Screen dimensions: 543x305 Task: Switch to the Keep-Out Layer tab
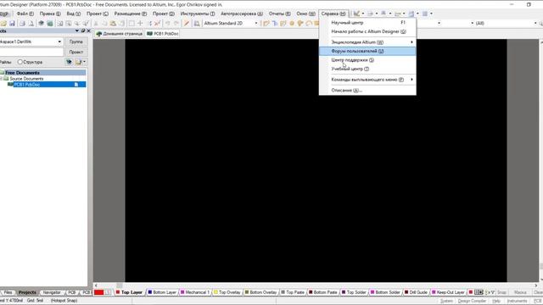click(448, 292)
